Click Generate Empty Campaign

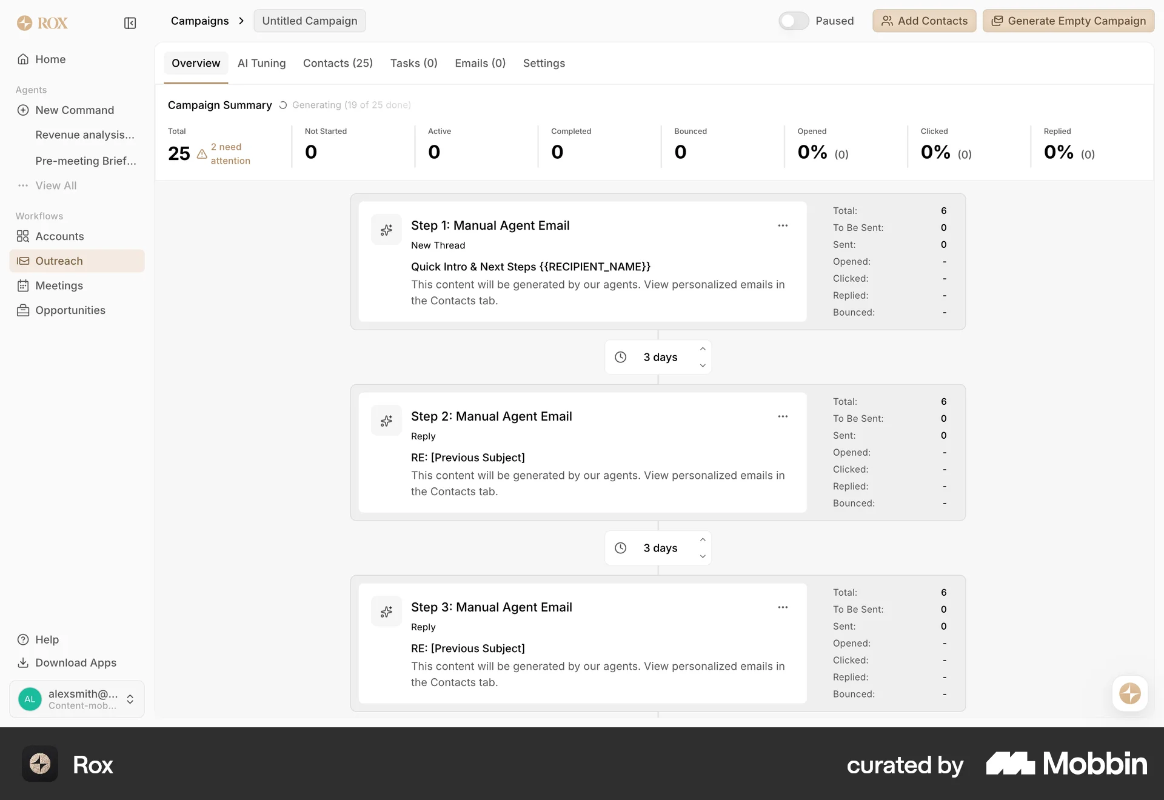[x=1068, y=20]
